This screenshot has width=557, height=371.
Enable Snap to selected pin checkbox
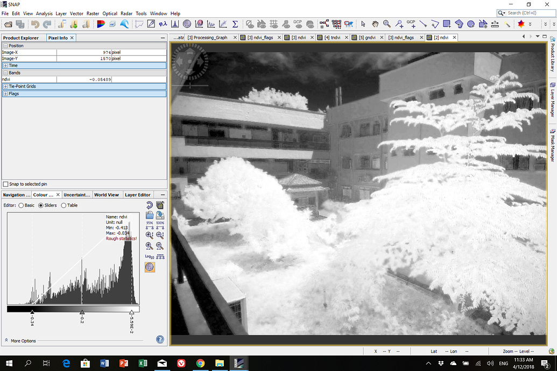5,184
